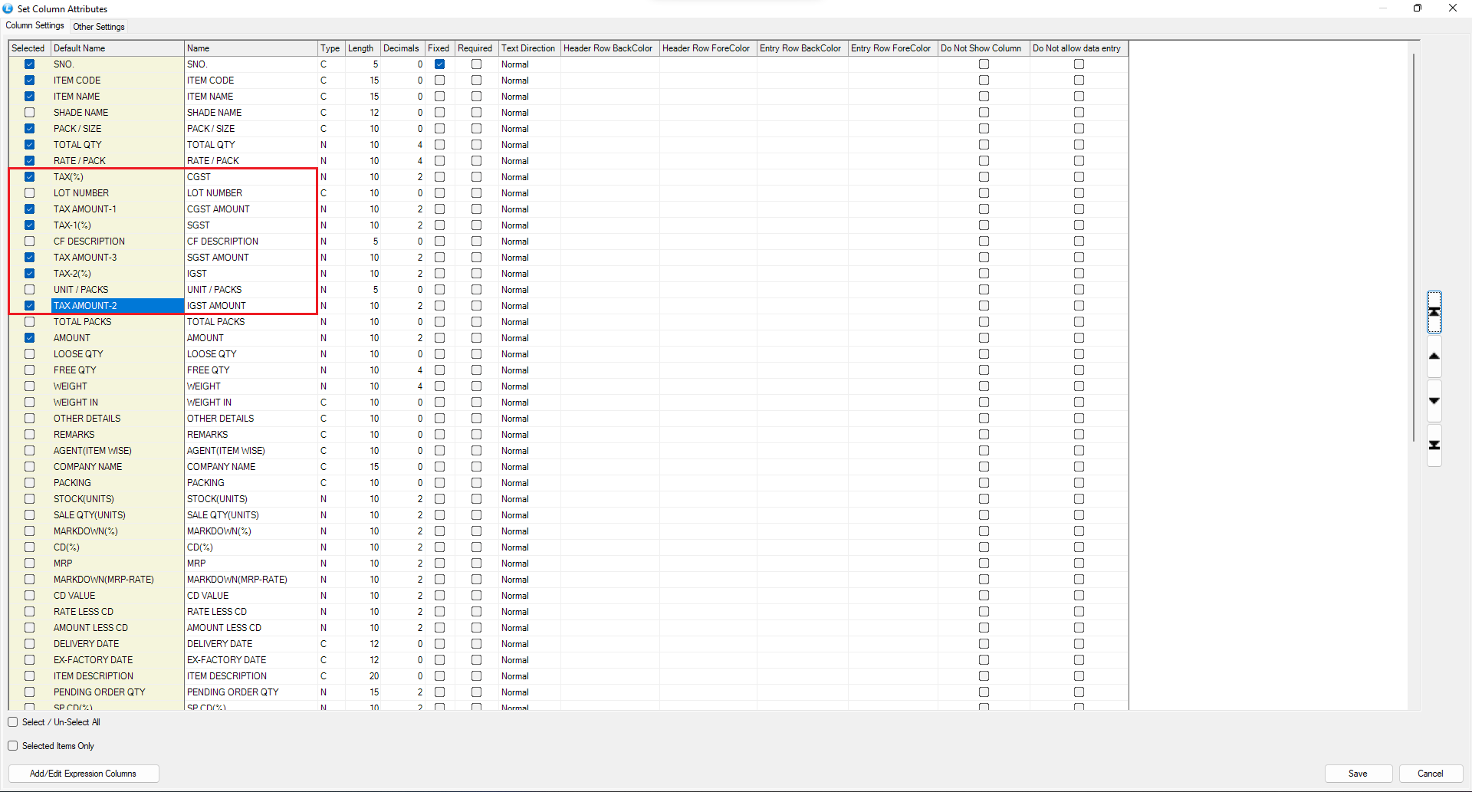
Task: Click the vertical scrollbar of the grid
Action: click(x=1413, y=245)
